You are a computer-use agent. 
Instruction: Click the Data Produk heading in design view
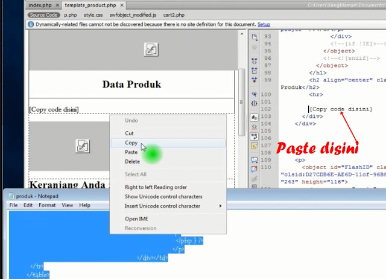[131, 85]
